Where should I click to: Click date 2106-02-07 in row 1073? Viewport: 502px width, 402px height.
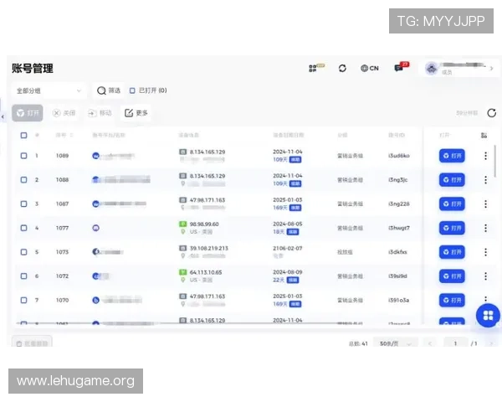(288, 248)
